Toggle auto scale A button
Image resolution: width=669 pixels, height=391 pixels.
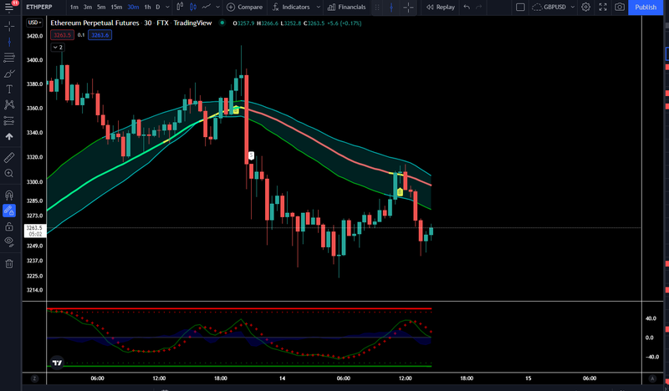pos(652,378)
